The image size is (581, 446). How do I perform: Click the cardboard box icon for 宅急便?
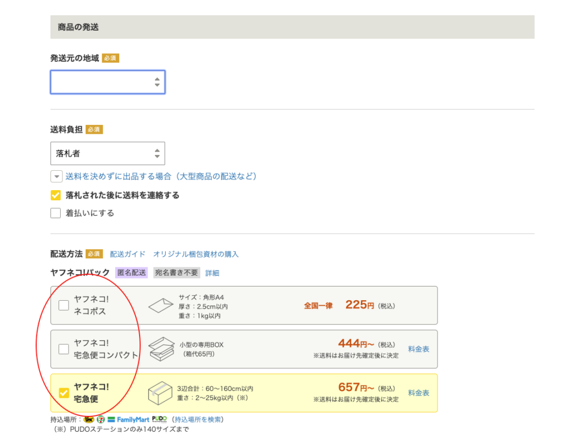(x=160, y=393)
